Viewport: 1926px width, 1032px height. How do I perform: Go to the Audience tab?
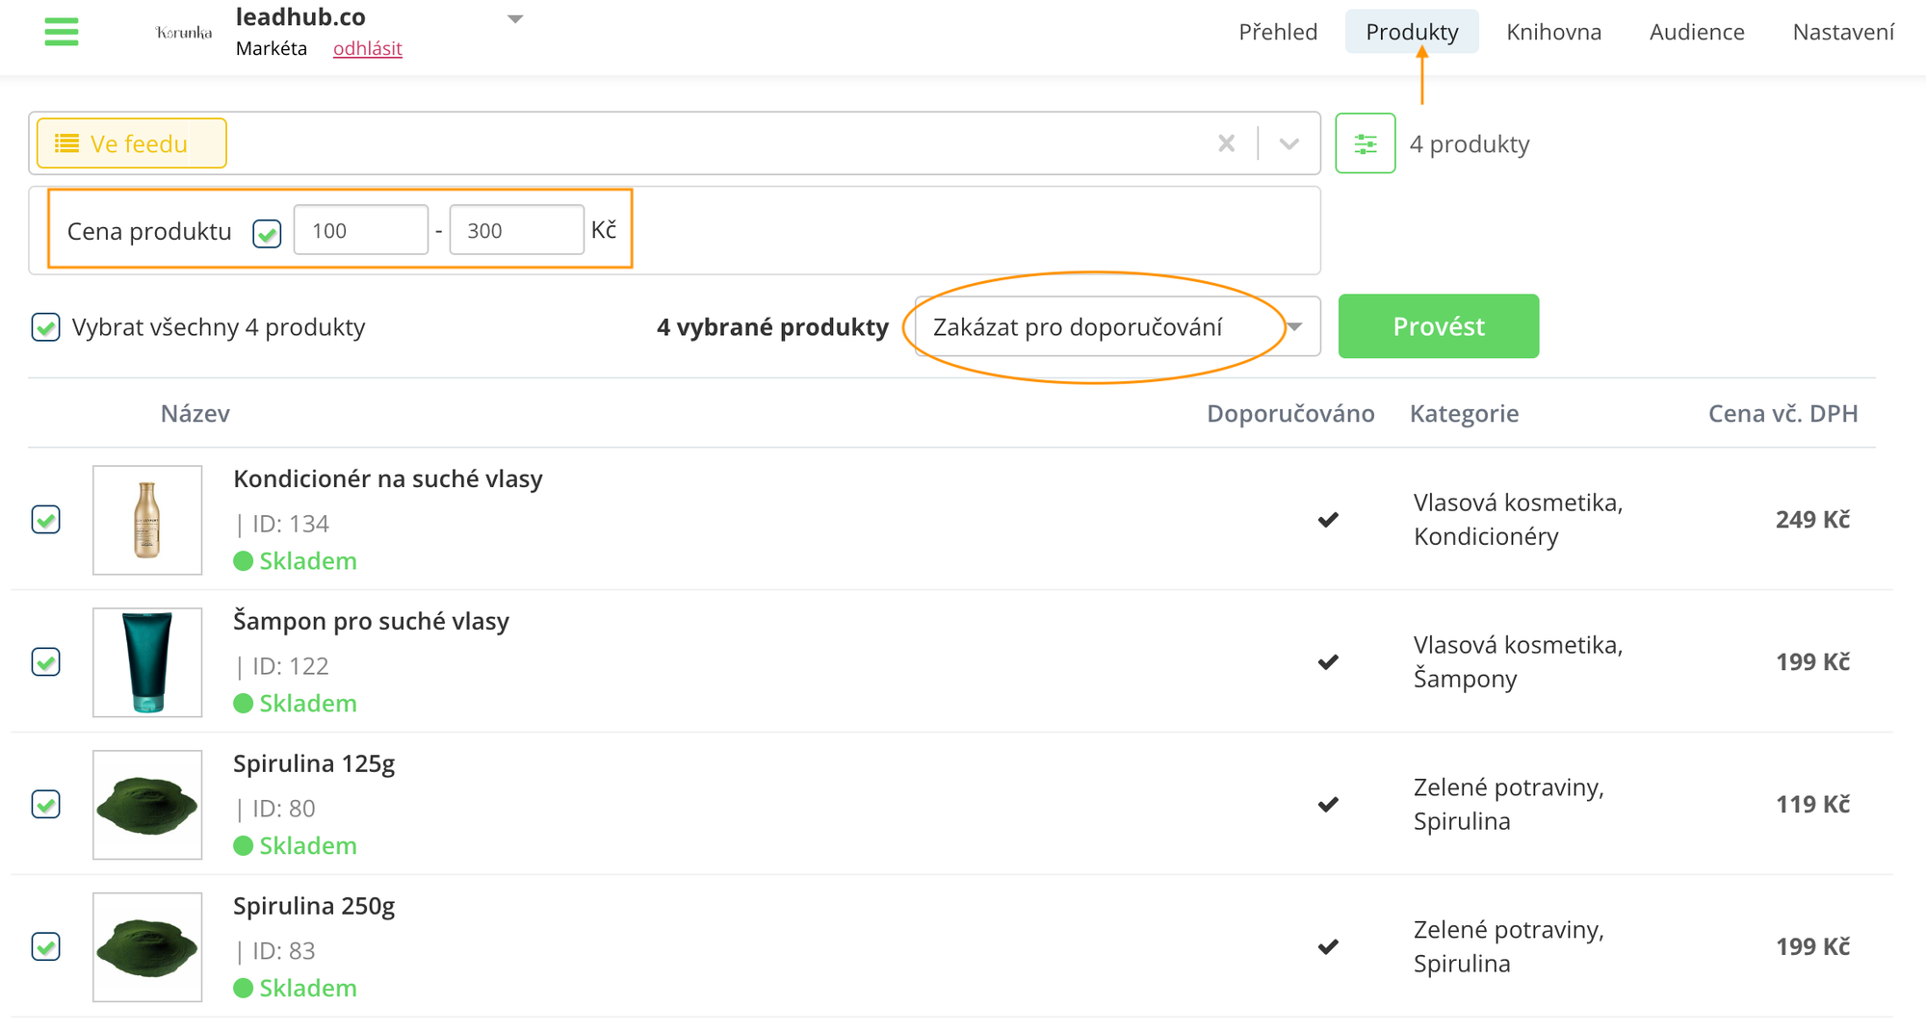[1696, 32]
